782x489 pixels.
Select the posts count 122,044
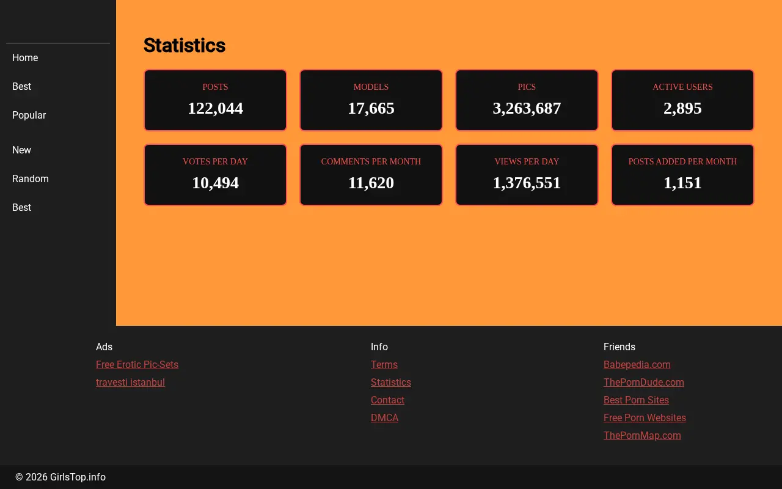(x=215, y=108)
